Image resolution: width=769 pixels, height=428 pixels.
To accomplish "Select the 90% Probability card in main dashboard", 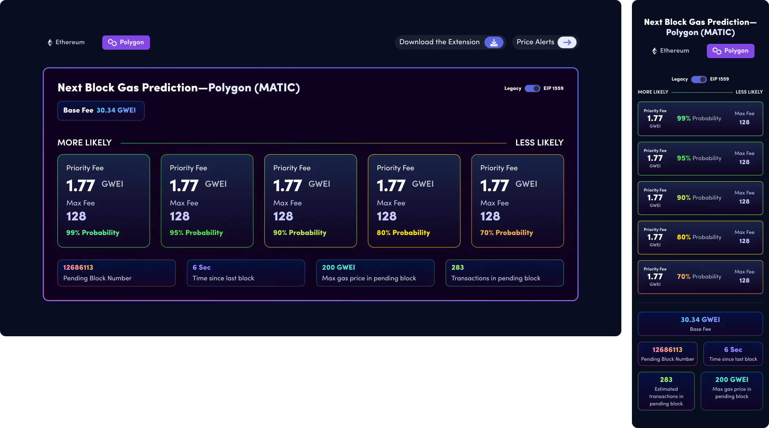I will [310, 201].
